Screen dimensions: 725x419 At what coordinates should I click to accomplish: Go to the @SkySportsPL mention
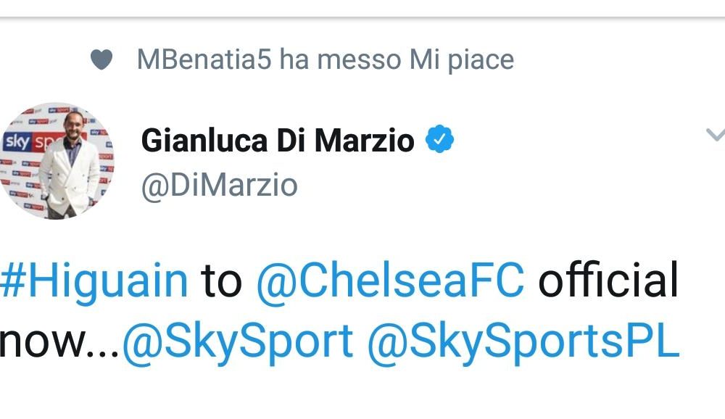point(523,339)
